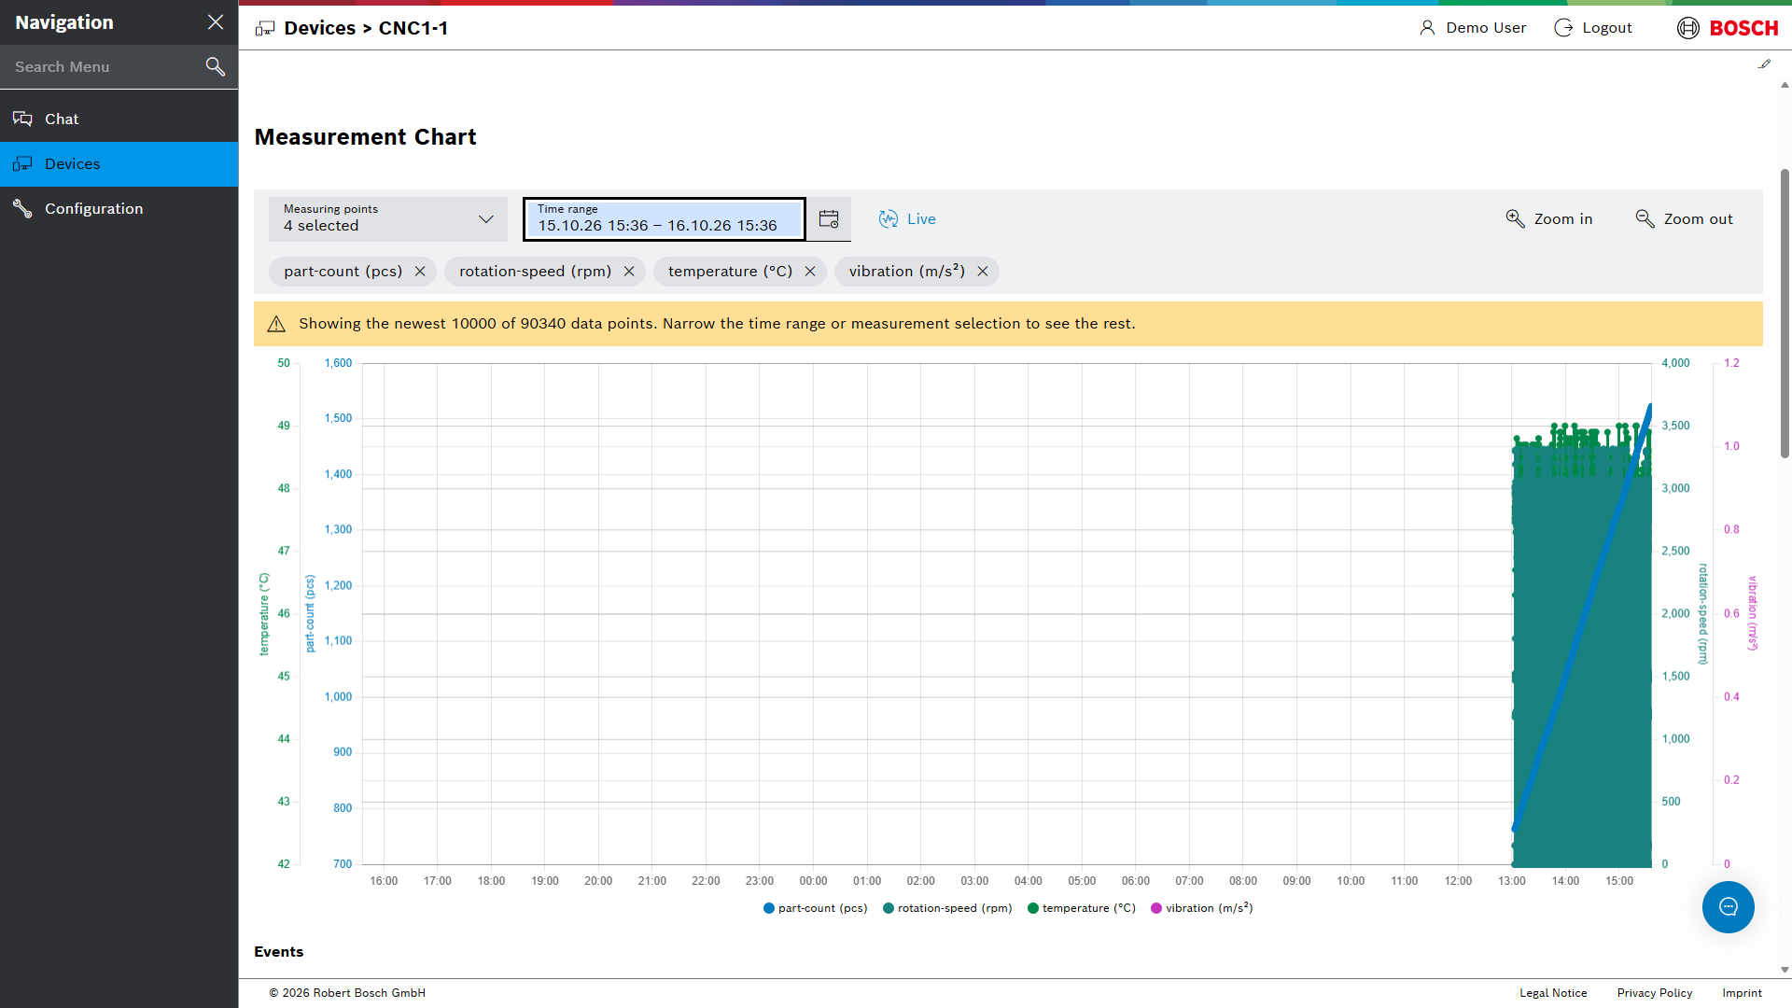
Task: Open the Privacy Policy link
Action: (x=1655, y=993)
